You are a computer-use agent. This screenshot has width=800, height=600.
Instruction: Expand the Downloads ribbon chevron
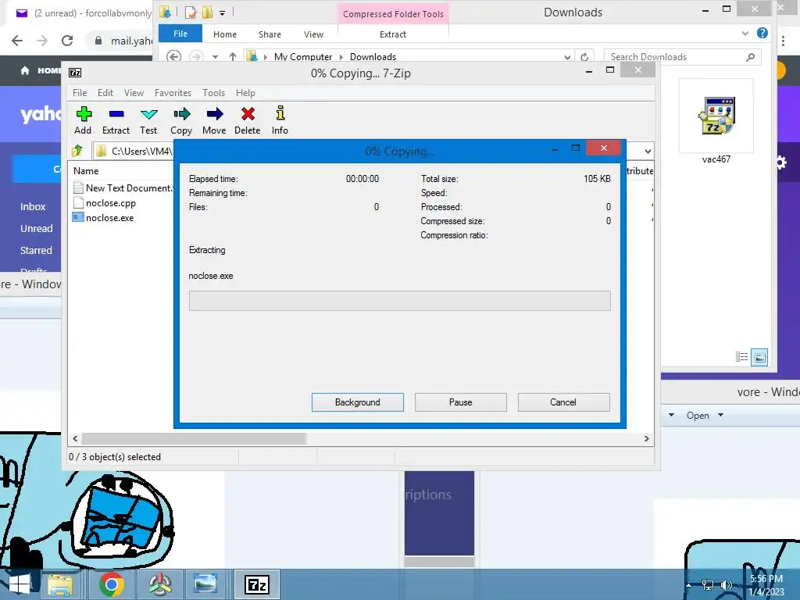pos(745,33)
